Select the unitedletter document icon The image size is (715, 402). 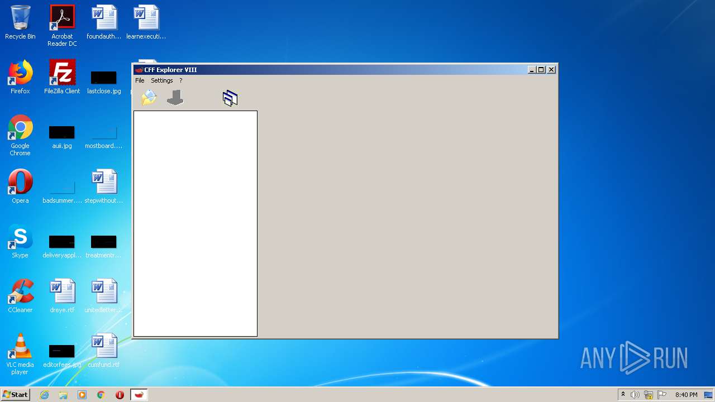click(104, 296)
